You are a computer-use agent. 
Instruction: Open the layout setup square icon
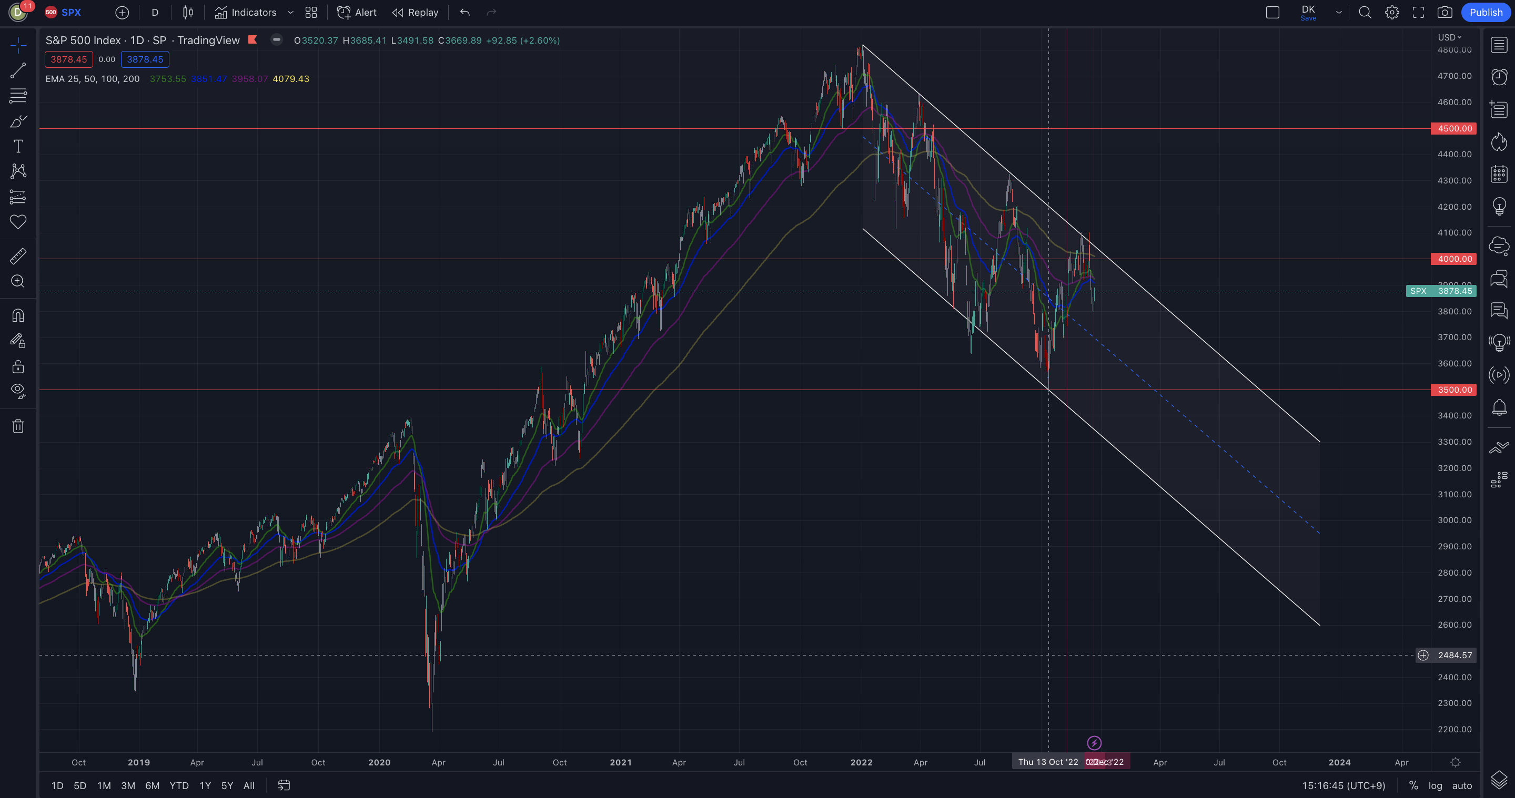click(1272, 12)
